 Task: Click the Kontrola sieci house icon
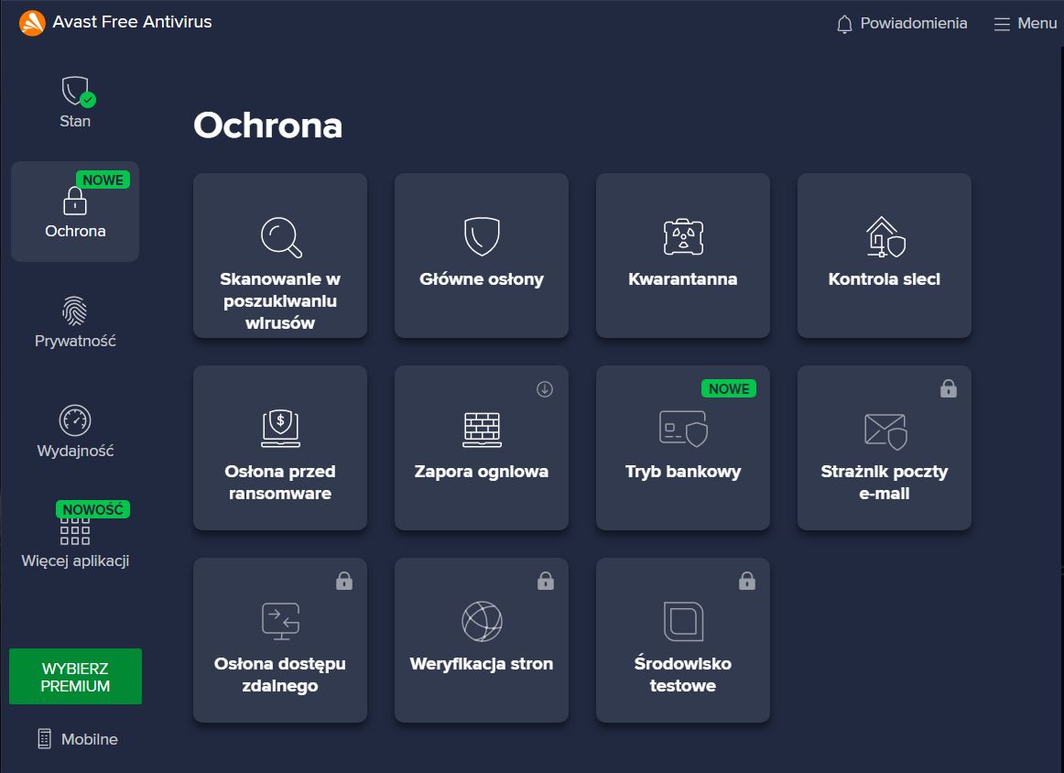(x=885, y=237)
